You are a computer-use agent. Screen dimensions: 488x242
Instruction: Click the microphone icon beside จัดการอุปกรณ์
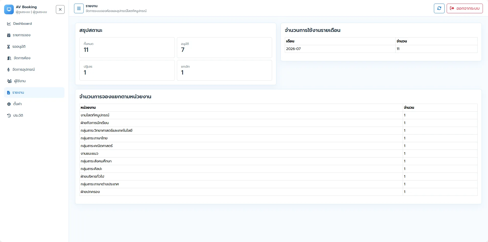[x=8, y=70]
